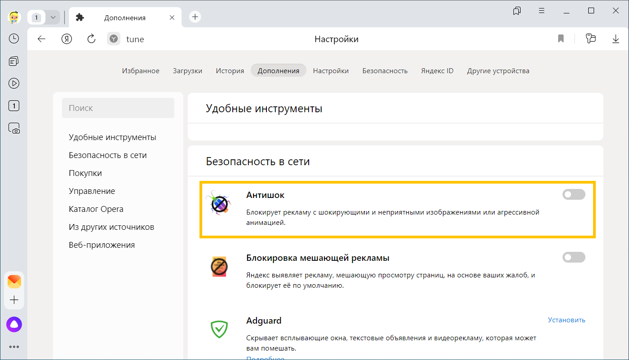Click the Поиск search field
This screenshot has width=629, height=360.
(118, 108)
